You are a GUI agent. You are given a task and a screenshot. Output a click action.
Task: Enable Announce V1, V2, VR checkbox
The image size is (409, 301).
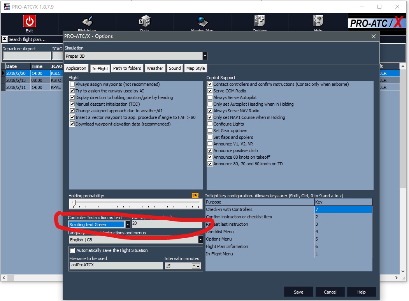(210, 144)
